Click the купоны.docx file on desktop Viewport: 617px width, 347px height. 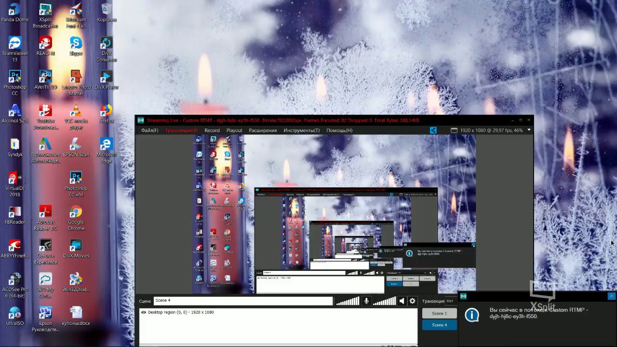(x=76, y=316)
